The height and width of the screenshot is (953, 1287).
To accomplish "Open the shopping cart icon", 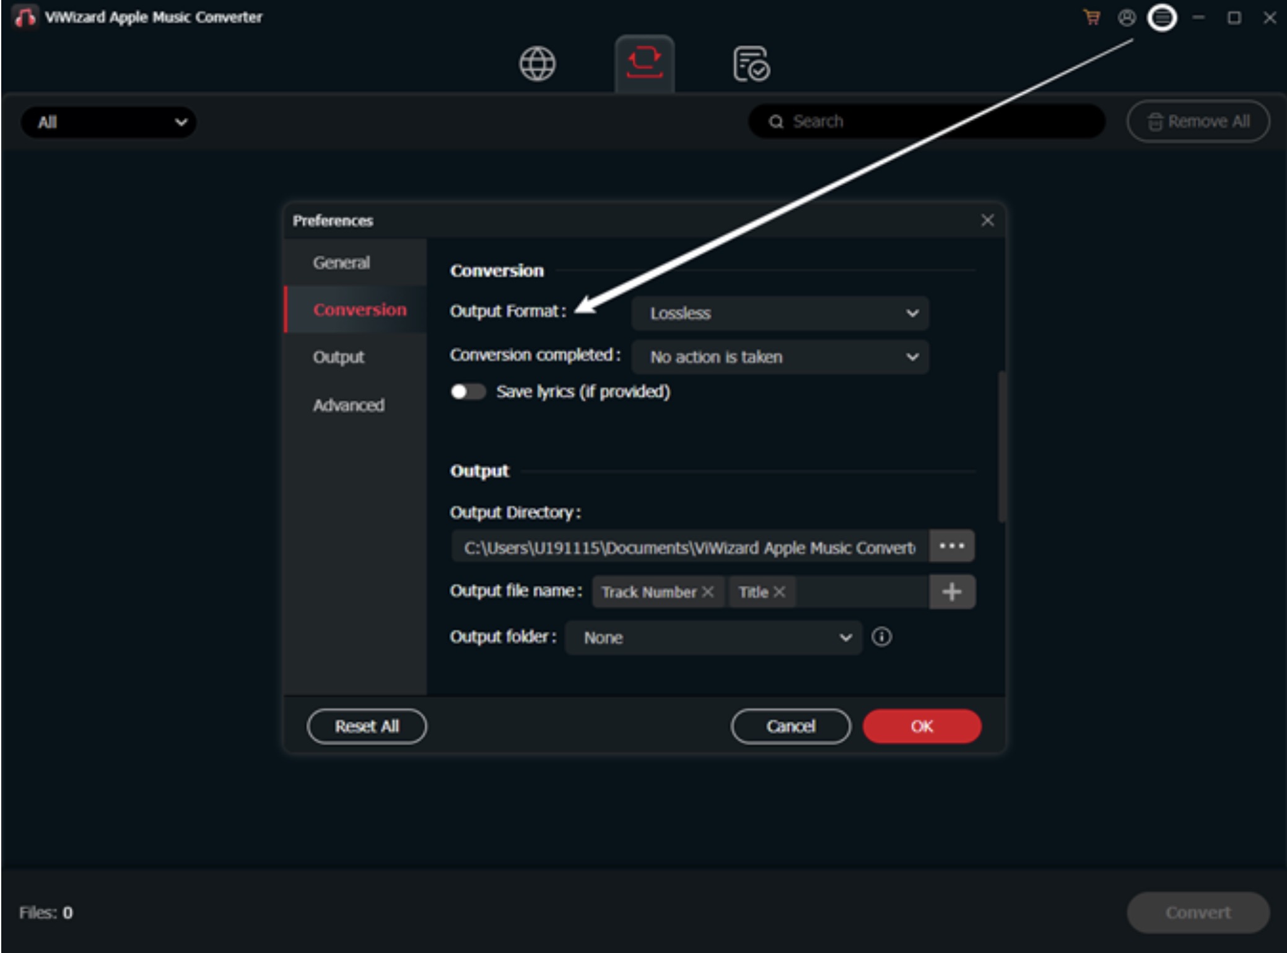I will pyautogui.click(x=1092, y=17).
